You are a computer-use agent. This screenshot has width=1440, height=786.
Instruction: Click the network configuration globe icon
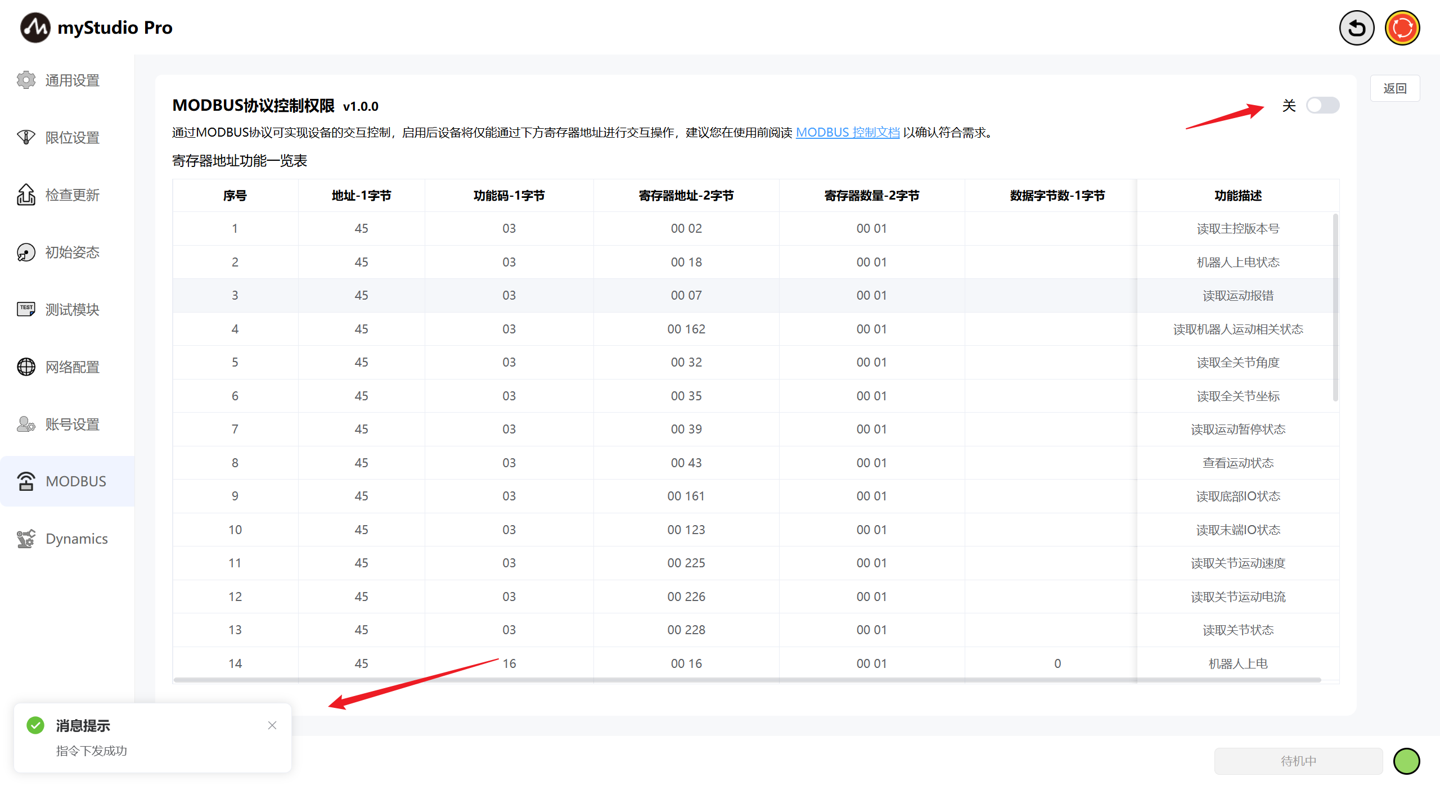pyautogui.click(x=26, y=367)
